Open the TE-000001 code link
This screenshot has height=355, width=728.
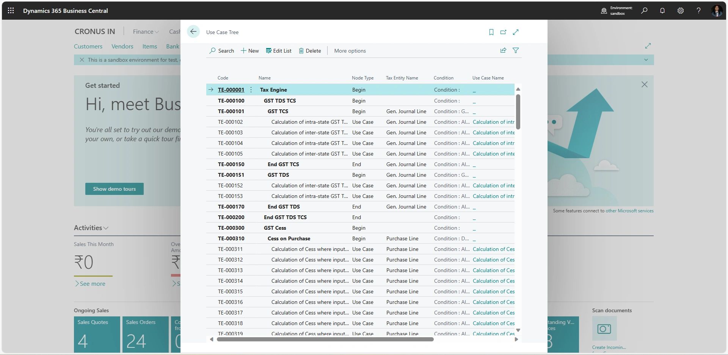pos(231,90)
